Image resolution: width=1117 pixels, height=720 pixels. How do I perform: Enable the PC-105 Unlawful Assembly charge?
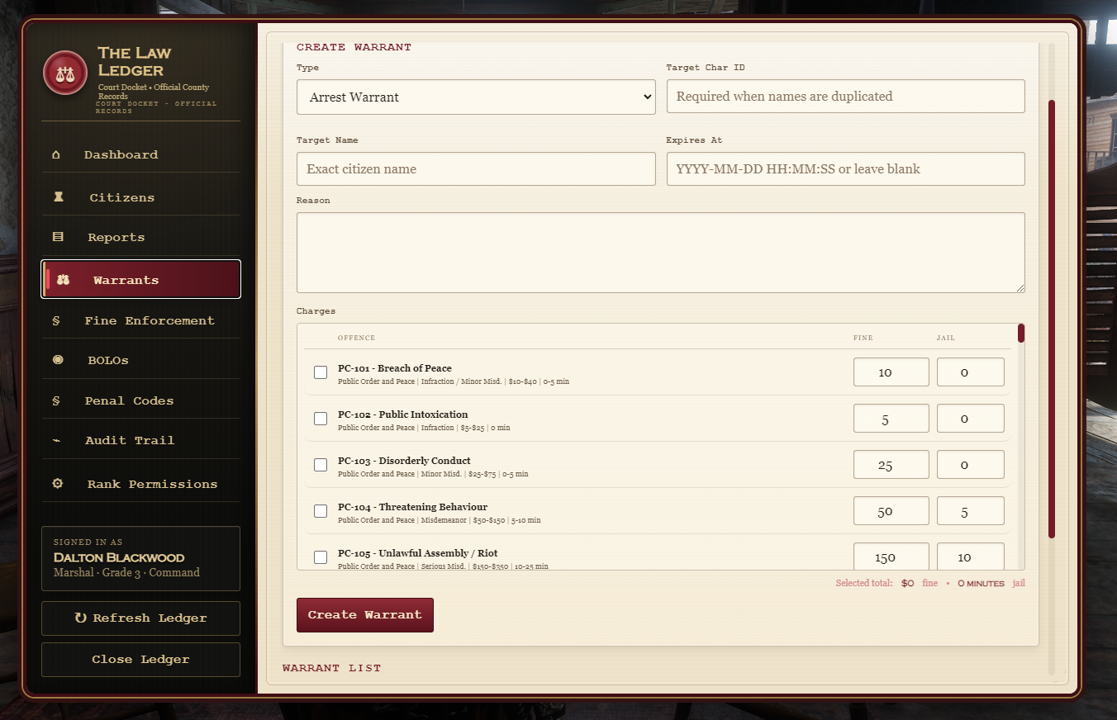(x=321, y=557)
